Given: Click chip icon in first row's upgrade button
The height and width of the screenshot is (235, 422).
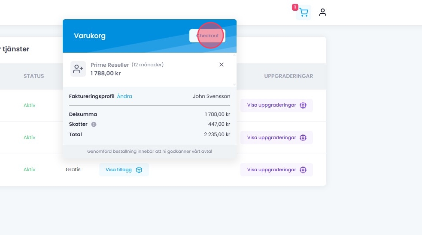Looking at the screenshot, I should pos(303,105).
